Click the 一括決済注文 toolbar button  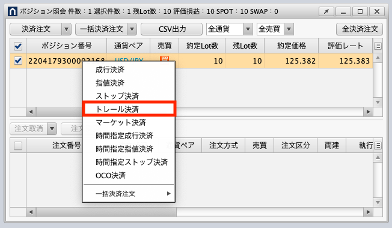(101, 29)
